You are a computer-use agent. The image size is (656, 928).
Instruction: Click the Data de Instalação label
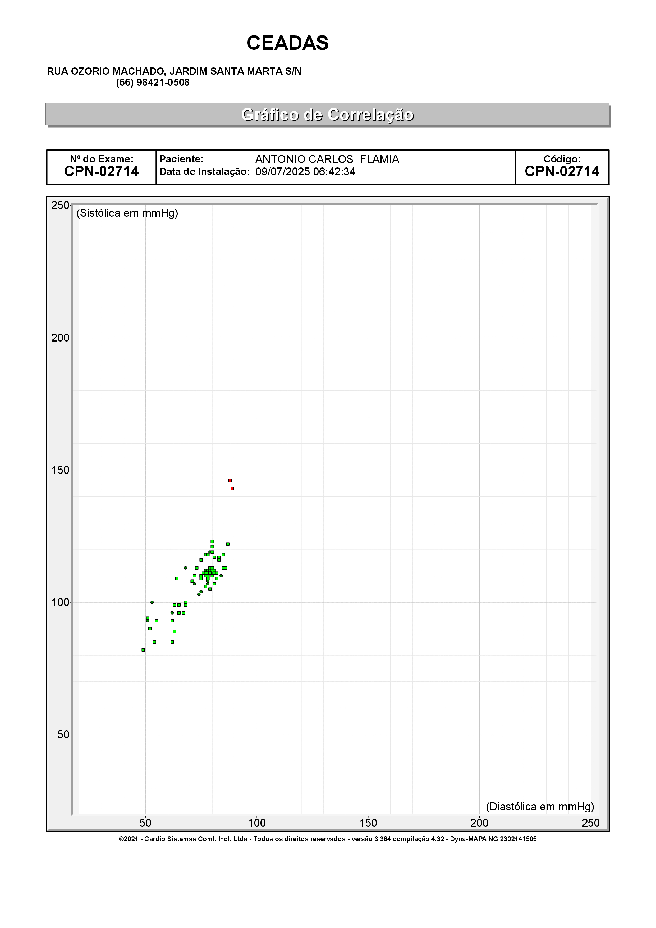pos(205,172)
